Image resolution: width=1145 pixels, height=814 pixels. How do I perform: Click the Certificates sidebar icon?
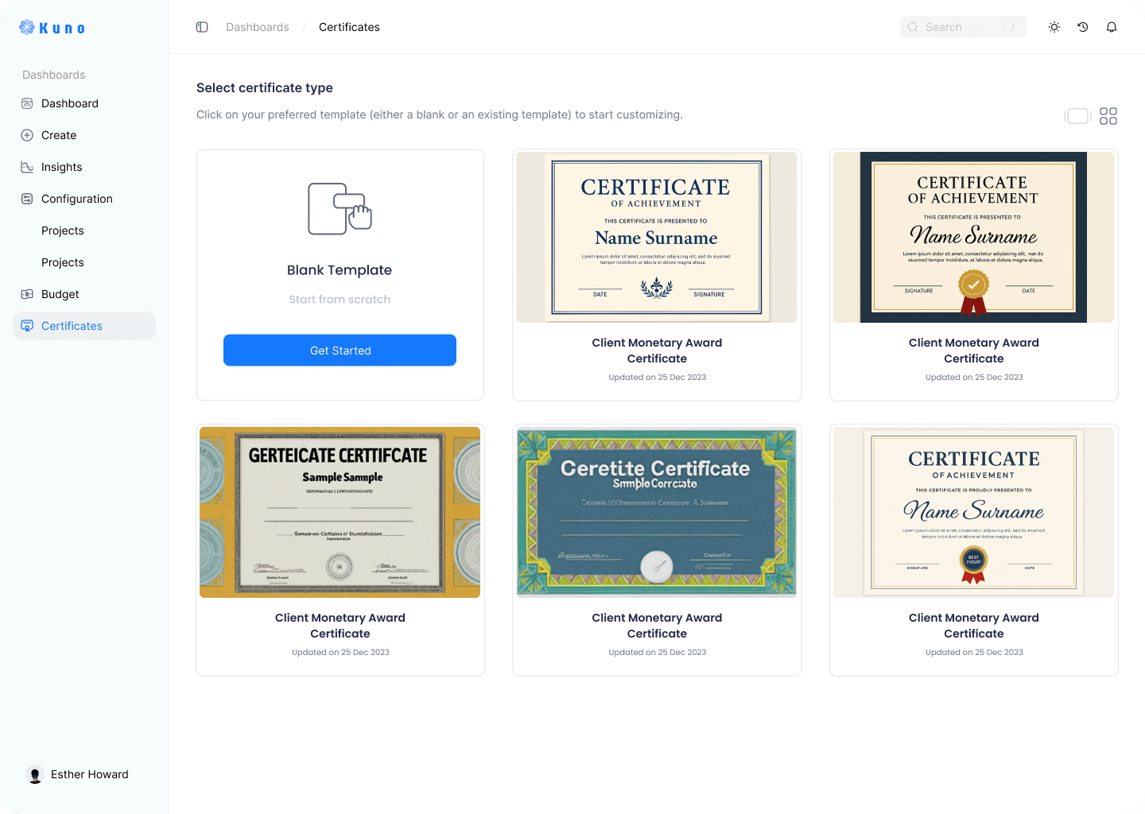click(x=27, y=326)
